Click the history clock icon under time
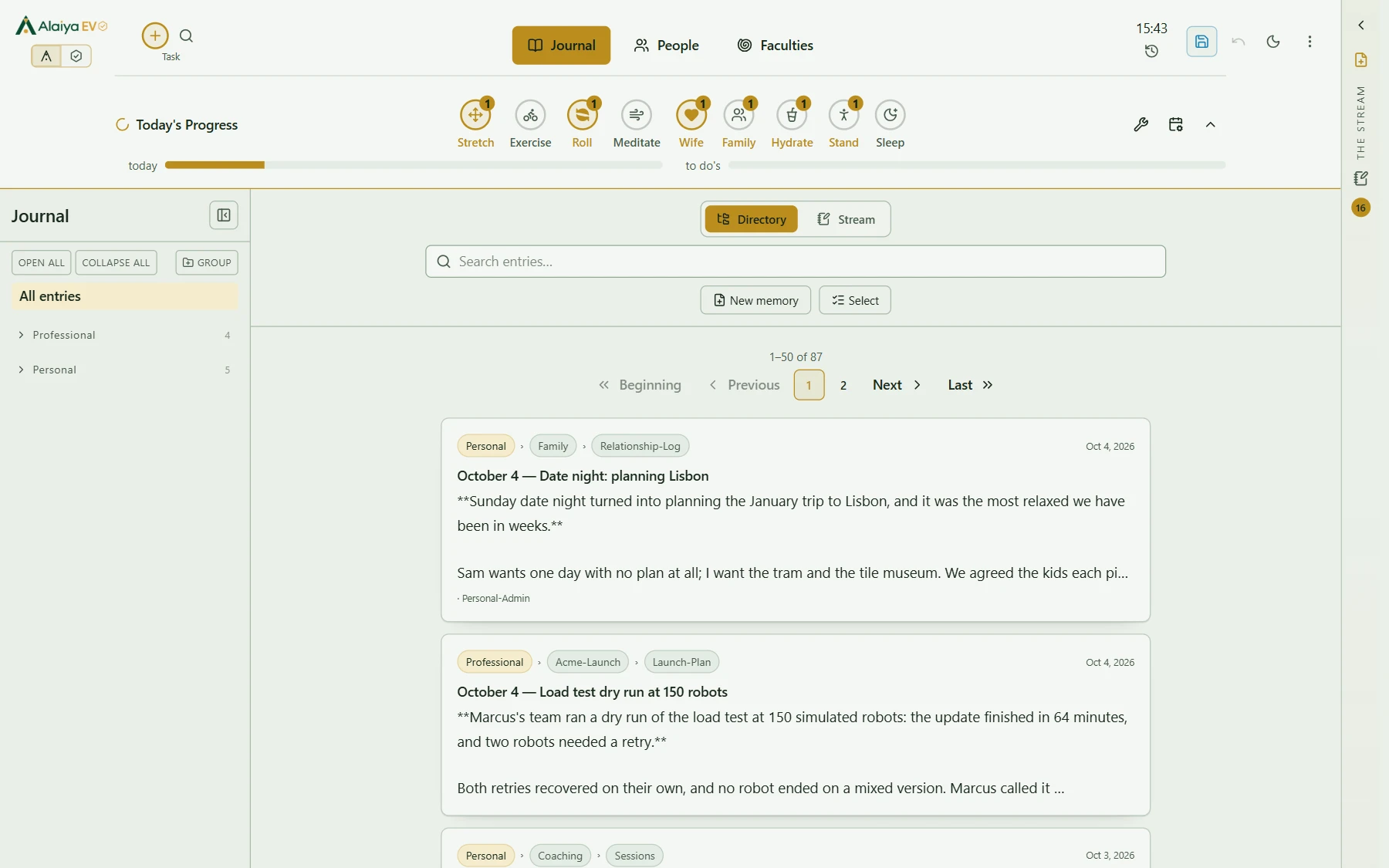Screen dimensions: 1389x868 click(x=1151, y=51)
